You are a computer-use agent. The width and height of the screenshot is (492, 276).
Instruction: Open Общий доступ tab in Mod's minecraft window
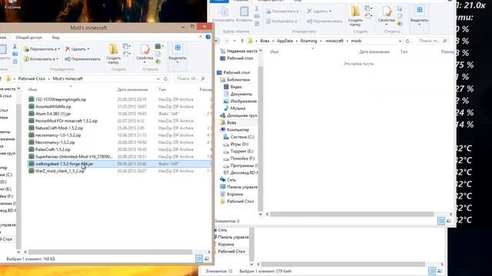[29, 38]
